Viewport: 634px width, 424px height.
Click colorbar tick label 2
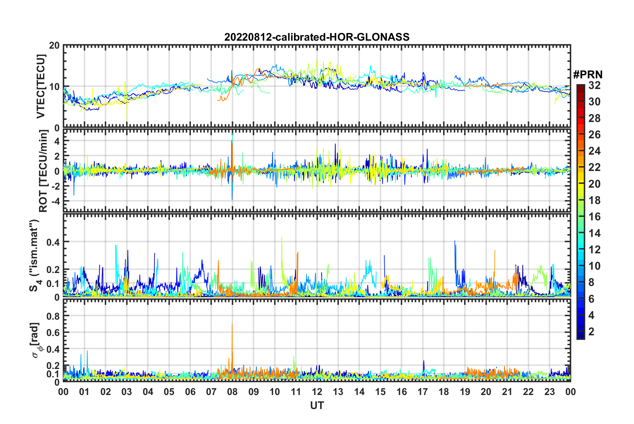tap(591, 331)
